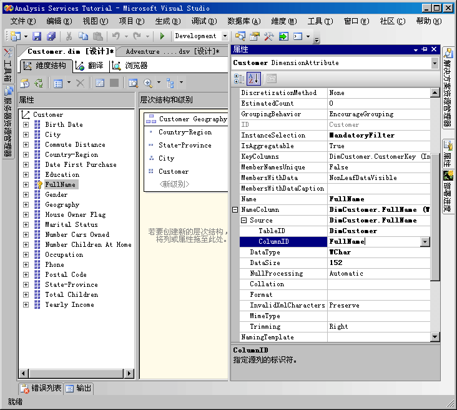Collapse the Source property node
This screenshot has height=410, width=457.
coord(244,221)
